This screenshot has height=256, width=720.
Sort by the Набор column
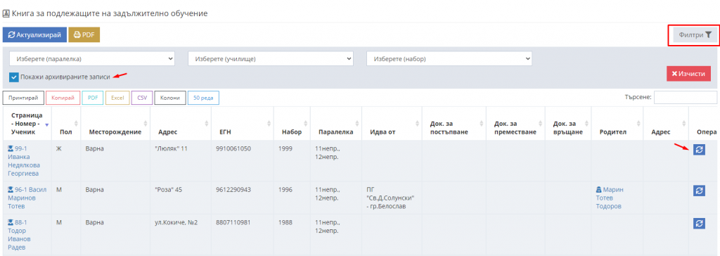[292, 124]
